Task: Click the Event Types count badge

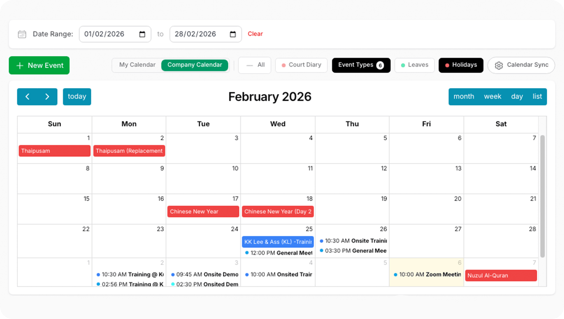Action: pos(380,65)
